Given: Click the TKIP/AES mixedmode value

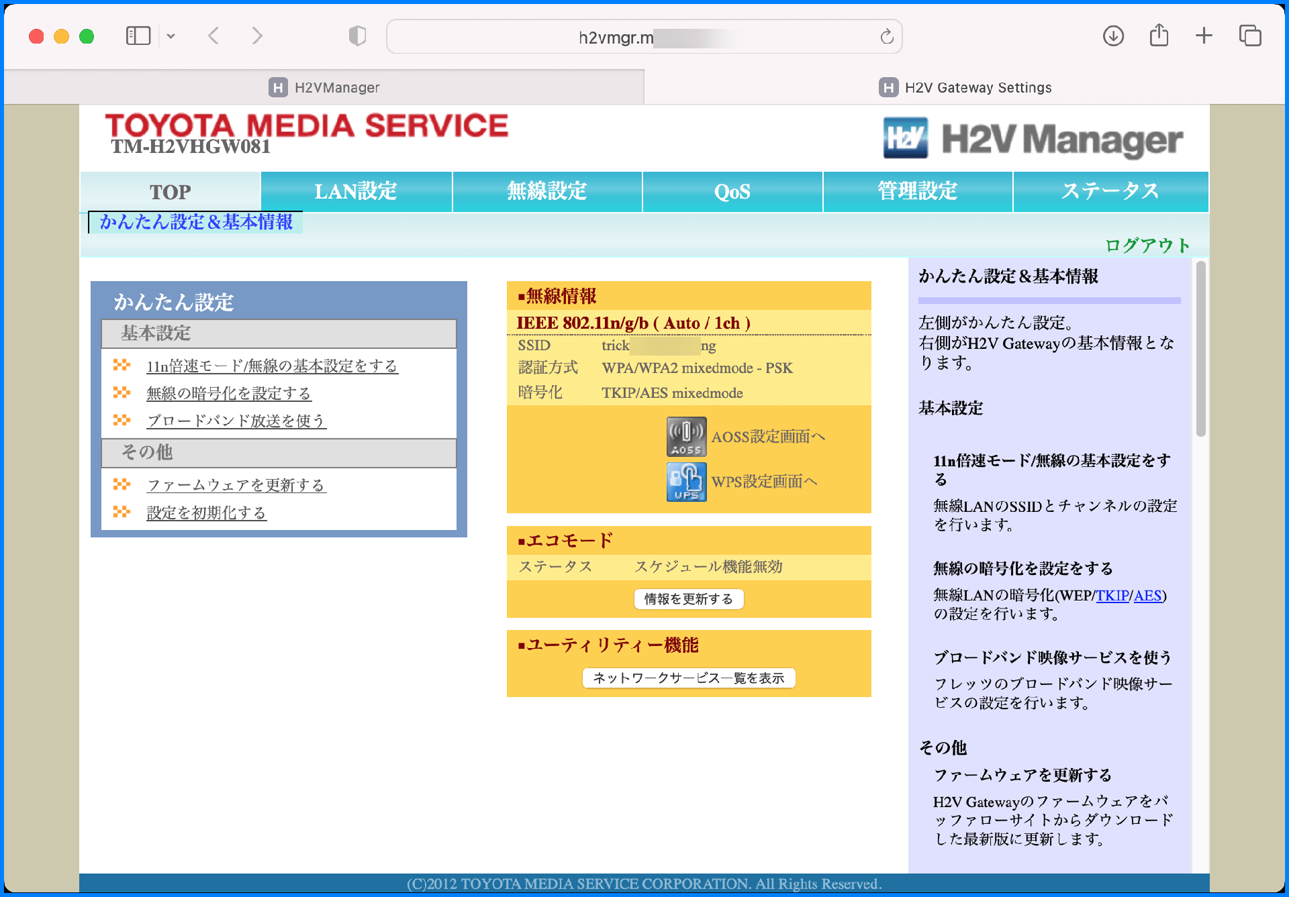Looking at the screenshot, I should [x=672, y=393].
